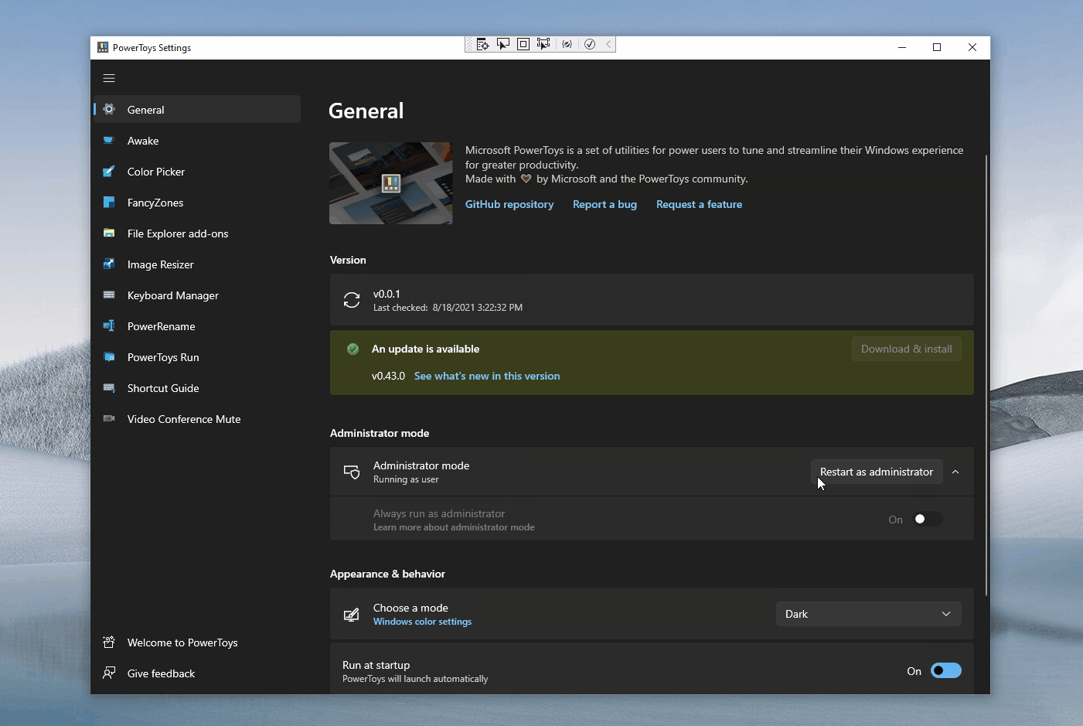The image size is (1083, 726).
Task: Open the Color Picker settings page
Action: (x=197, y=172)
